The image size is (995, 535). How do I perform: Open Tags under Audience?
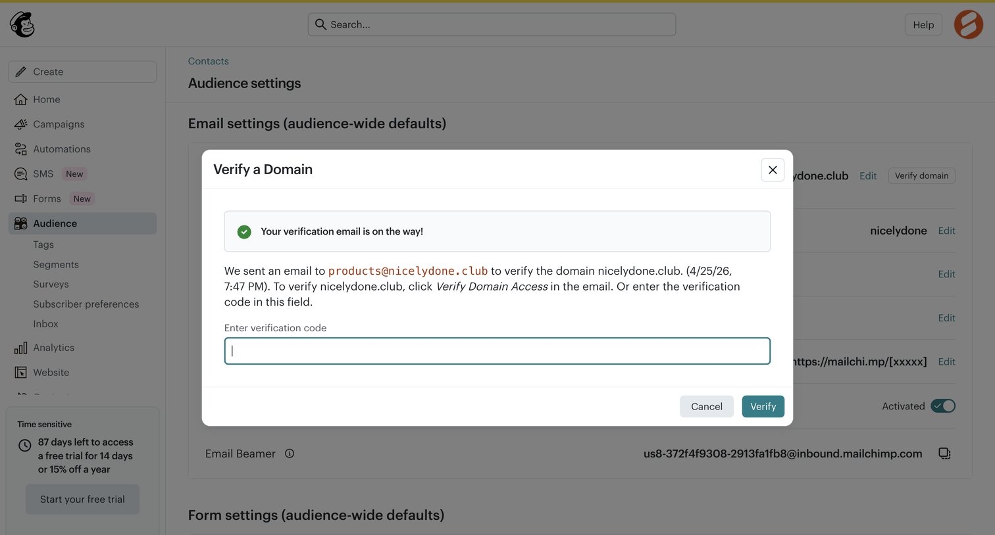click(x=43, y=244)
